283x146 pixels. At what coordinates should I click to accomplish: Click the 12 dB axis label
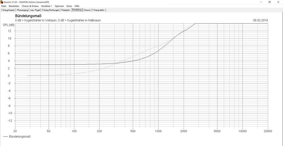10,31
